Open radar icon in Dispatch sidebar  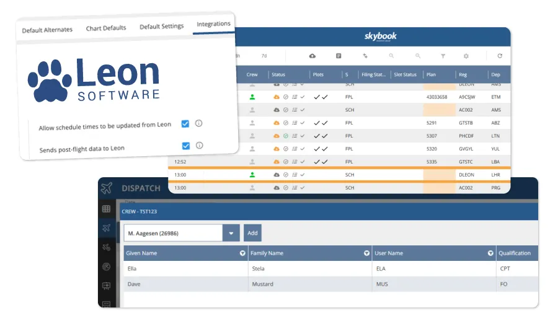click(x=106, y=266)
